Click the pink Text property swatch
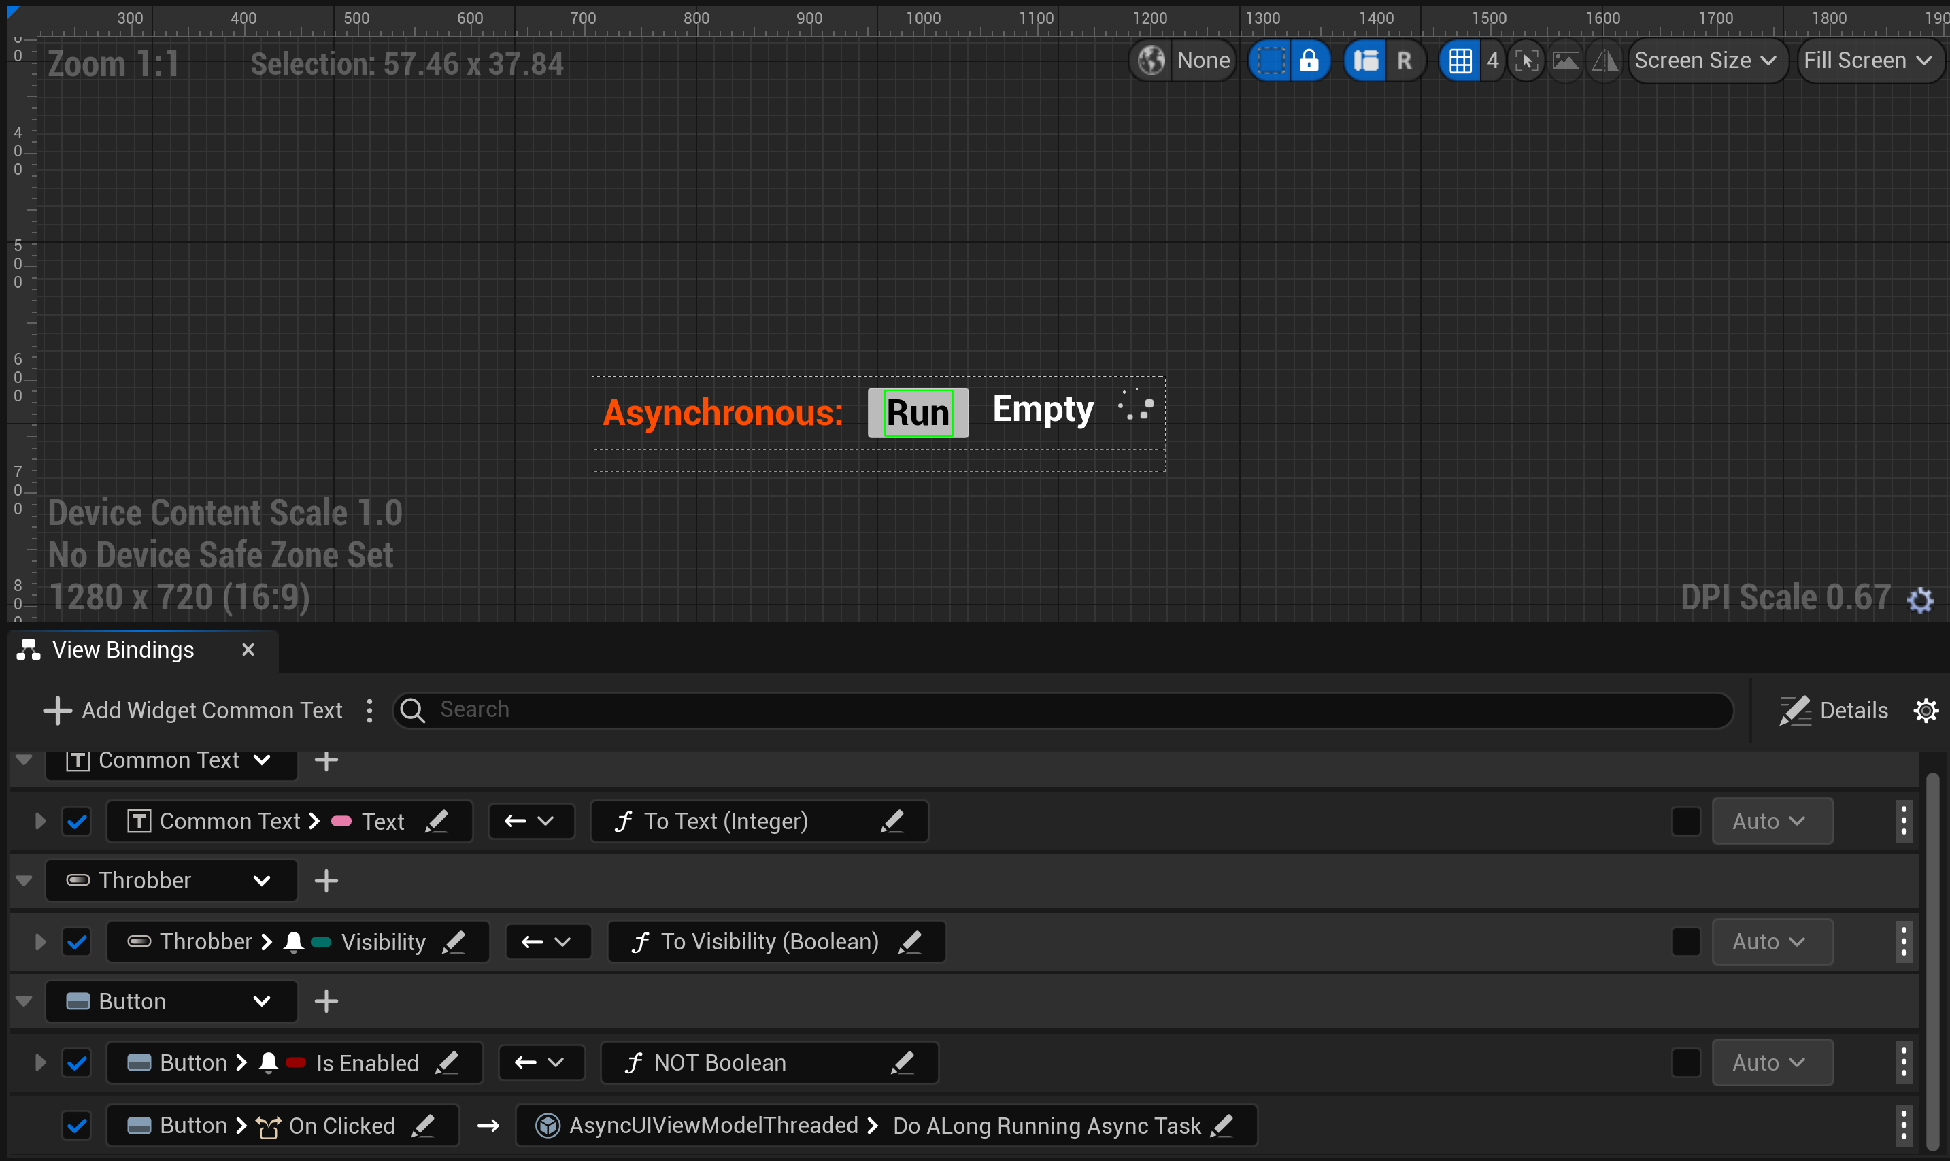 coord(341,821)
